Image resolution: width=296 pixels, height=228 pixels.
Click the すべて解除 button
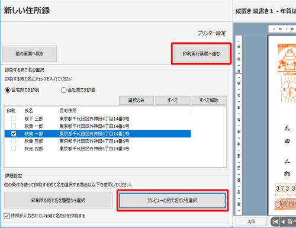(209, 100)
